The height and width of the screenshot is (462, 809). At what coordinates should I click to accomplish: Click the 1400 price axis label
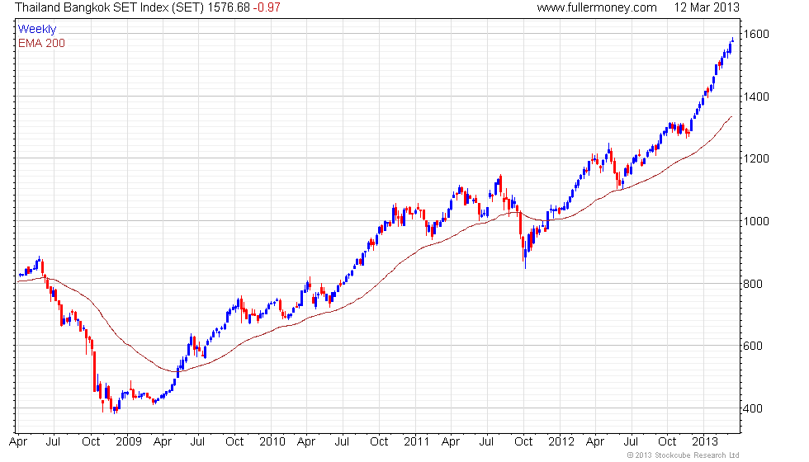point(756,97)
